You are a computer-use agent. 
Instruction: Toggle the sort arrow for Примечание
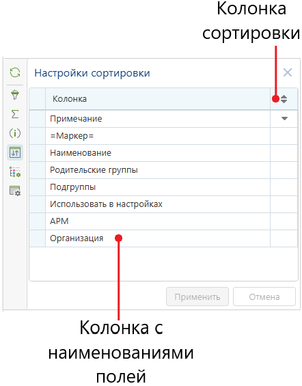pyautogui.click(x=284, y=119)
